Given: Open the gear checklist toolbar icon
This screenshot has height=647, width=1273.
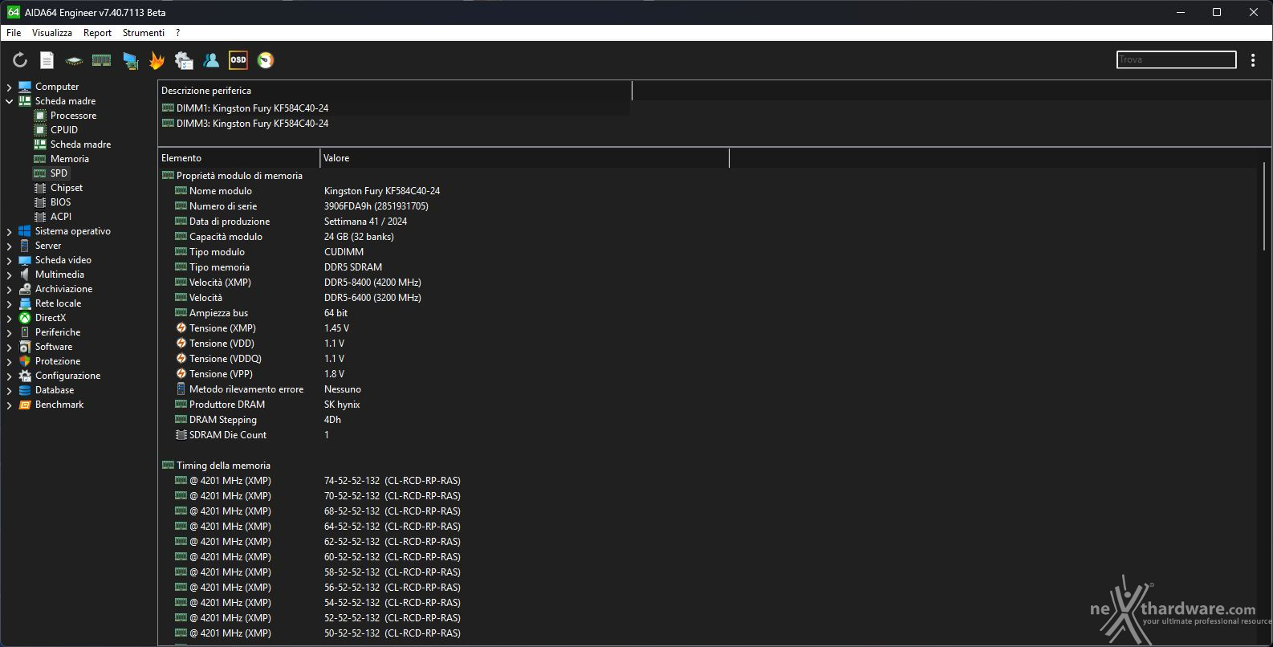Looking at the screenshot, I should [x=184, y=60].
